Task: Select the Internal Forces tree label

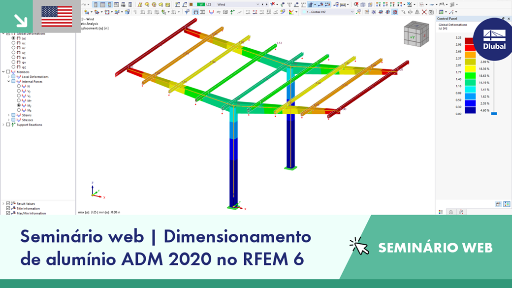Action: pyautogui.click(x=32, y=82)
